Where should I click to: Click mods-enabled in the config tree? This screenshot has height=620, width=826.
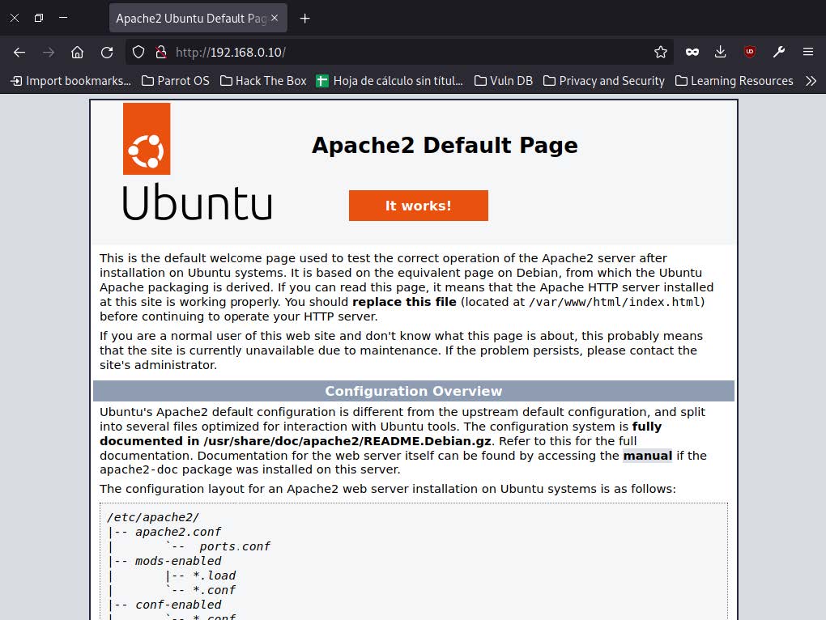tap(178, 561)
